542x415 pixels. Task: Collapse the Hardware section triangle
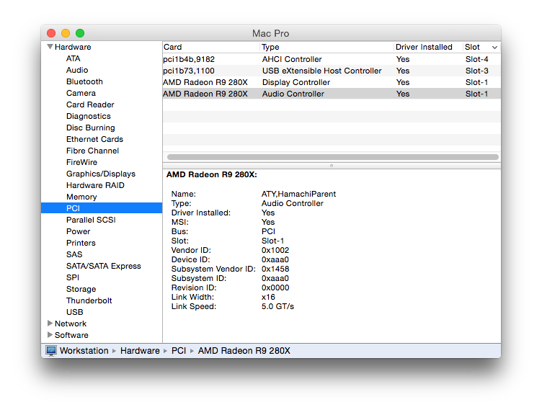click(50, 47)
